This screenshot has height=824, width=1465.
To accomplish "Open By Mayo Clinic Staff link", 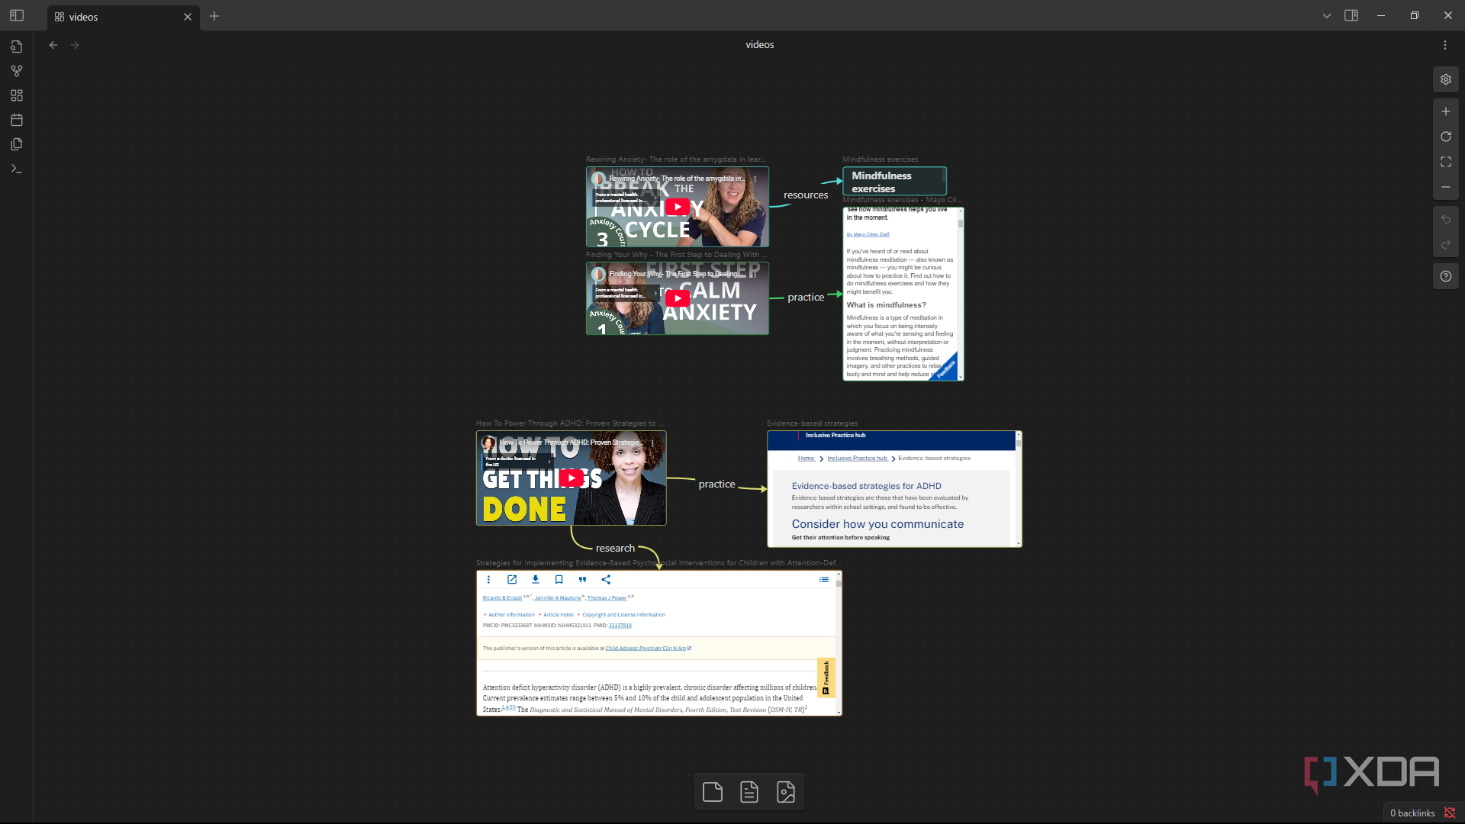I will point(868,235).
